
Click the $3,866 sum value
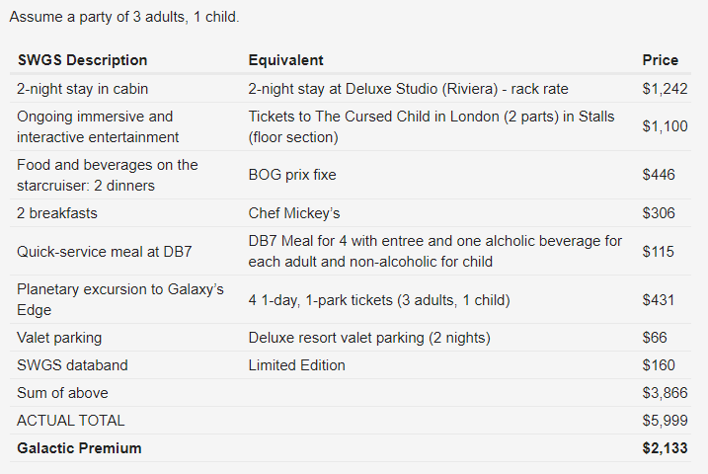[x=665, y=393]
